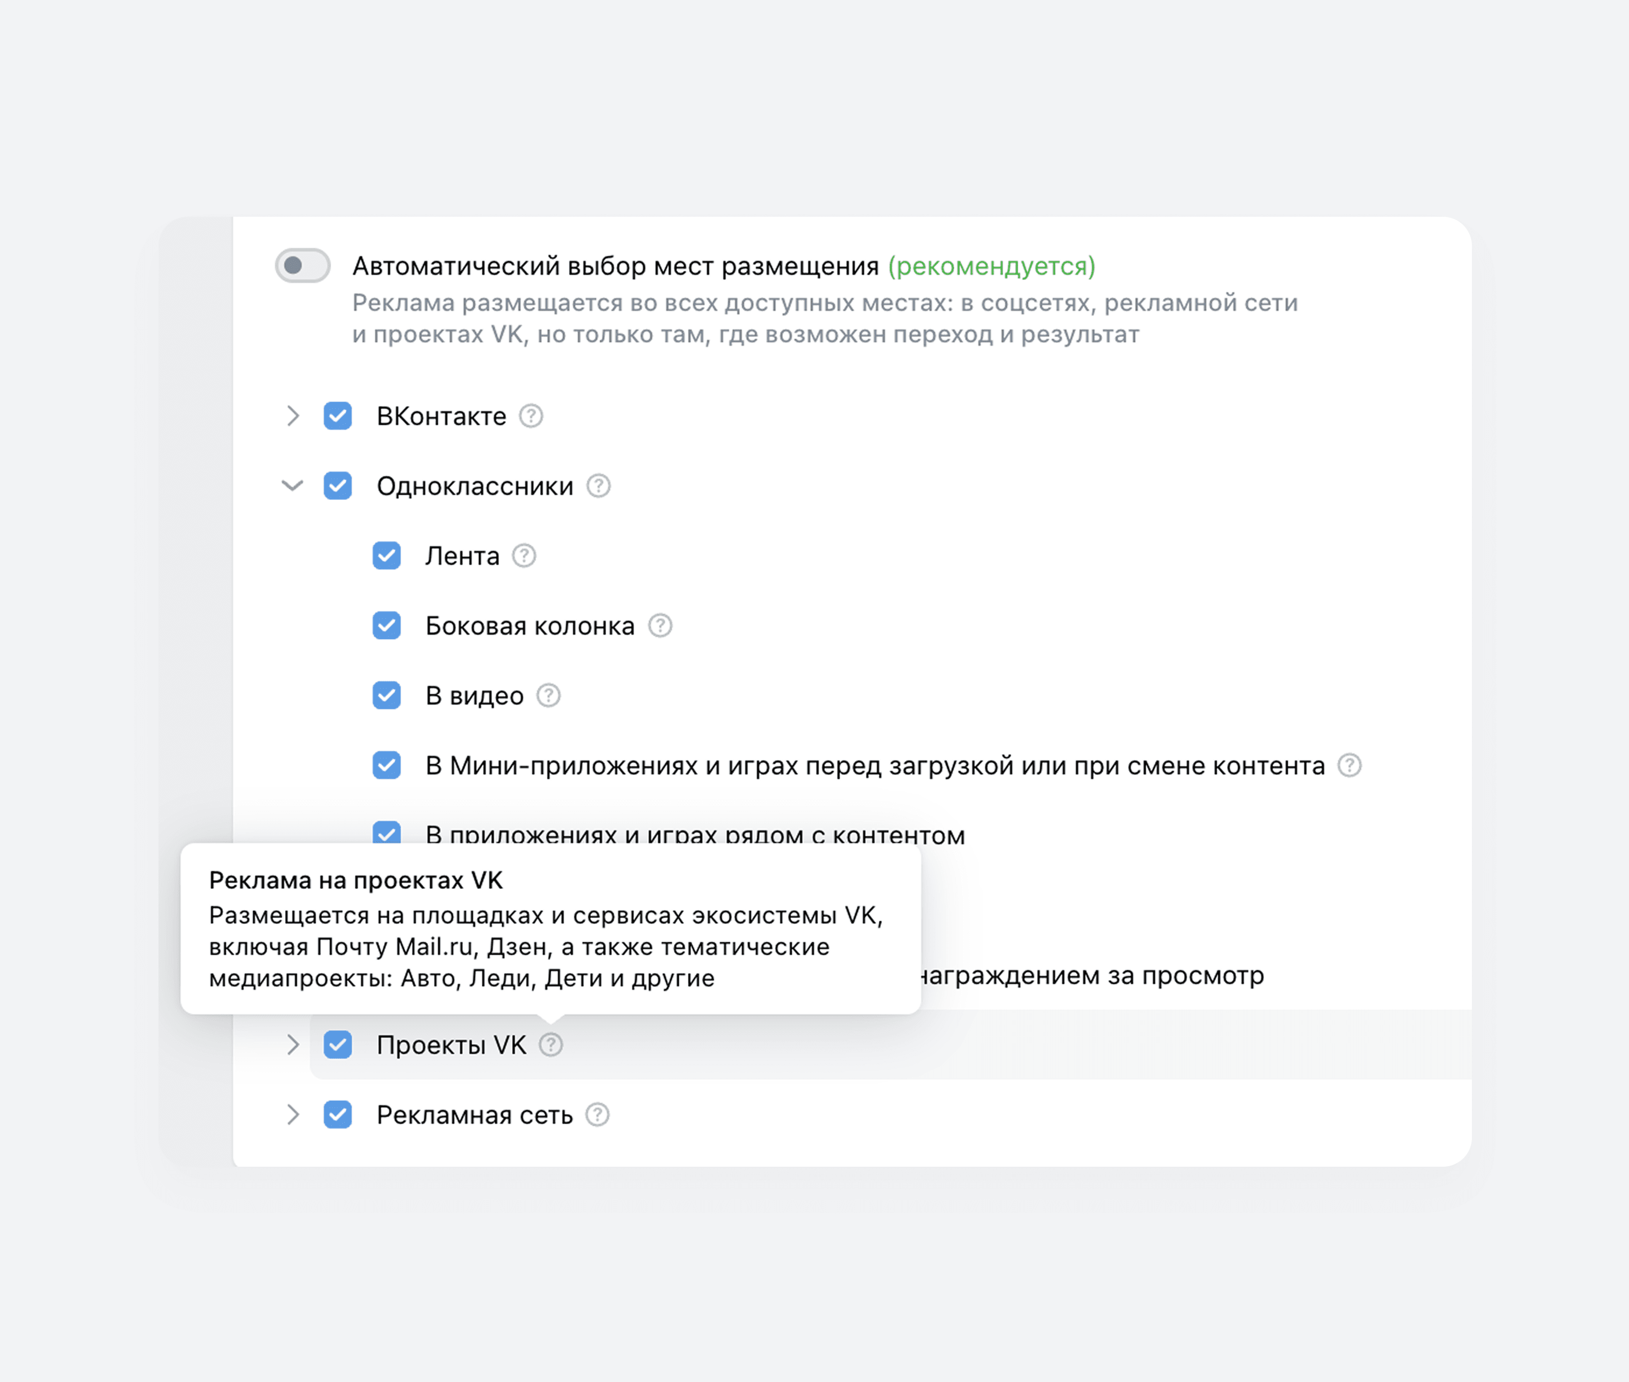The image size is (1629, 1382).
Task: Disable the В видео placement checkbox
Action: pyautogui.click(x=386, y=695)
